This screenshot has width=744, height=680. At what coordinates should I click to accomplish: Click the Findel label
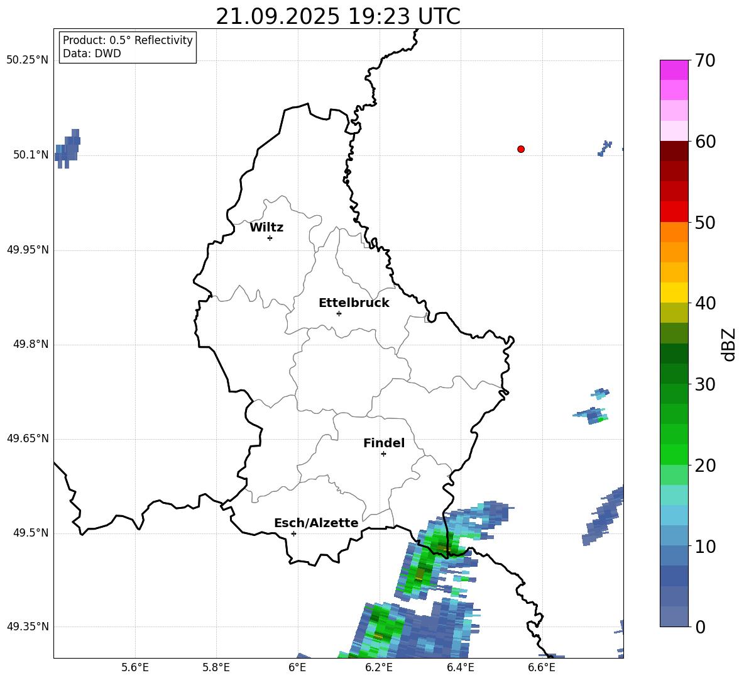(x=384, y=443)
